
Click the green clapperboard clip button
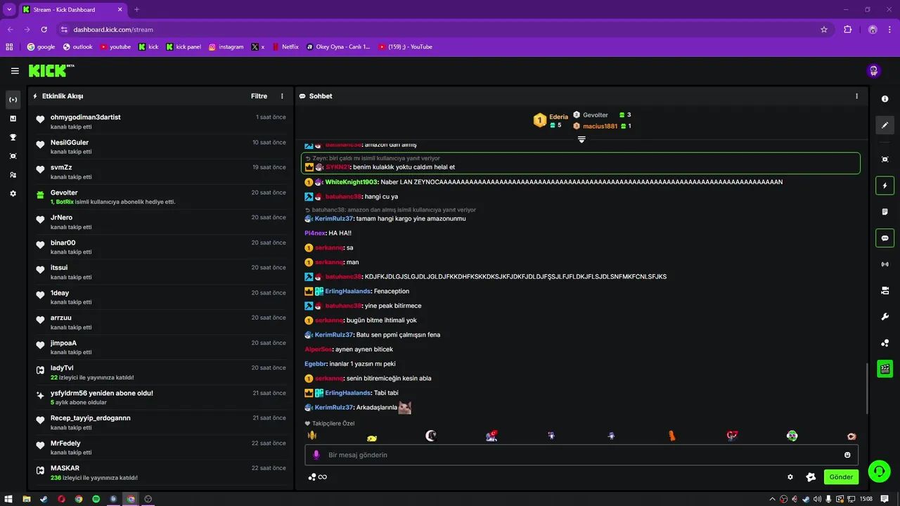click(x=885, y=368)
